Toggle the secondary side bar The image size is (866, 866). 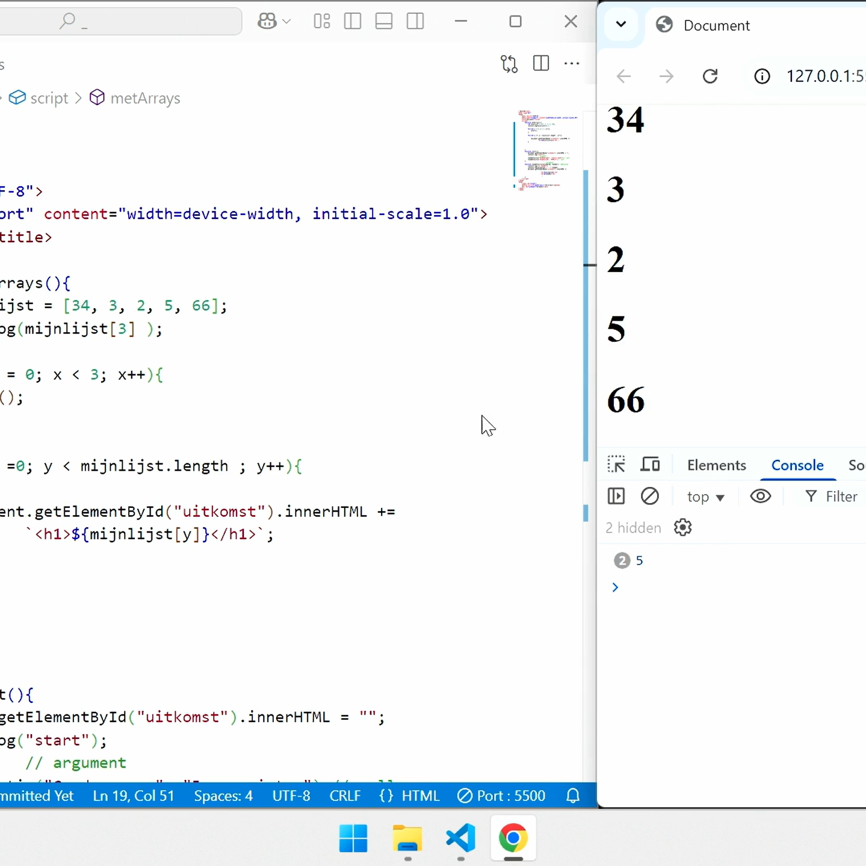(415, 22)
